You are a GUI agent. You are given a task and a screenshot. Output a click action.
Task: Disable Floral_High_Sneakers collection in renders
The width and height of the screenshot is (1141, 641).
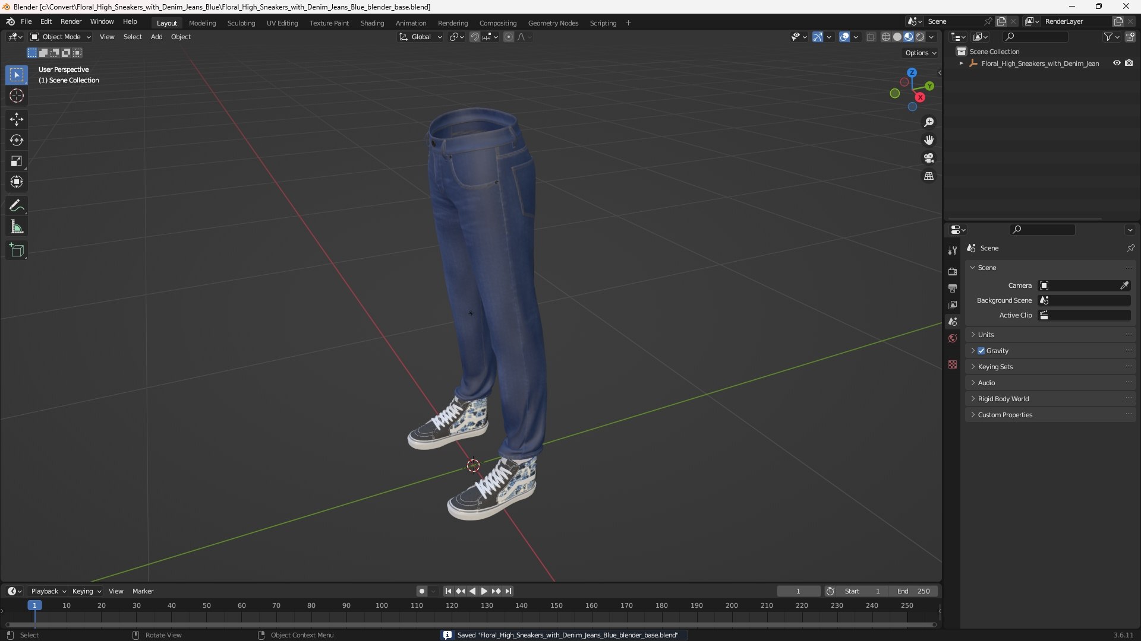pos(1129,63)
